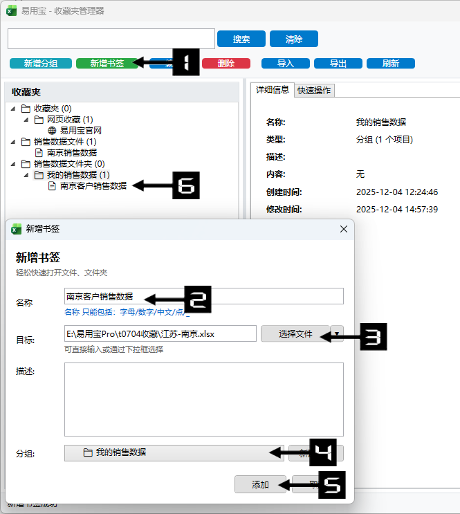Collapse the 销售数据文件 tree node
The height and width of the screenshot is (514, 460).
(x=13, y=142)
